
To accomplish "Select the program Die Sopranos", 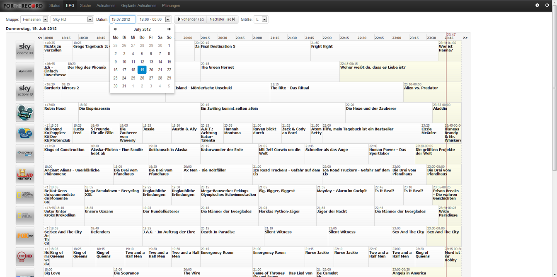I will 148,272.
